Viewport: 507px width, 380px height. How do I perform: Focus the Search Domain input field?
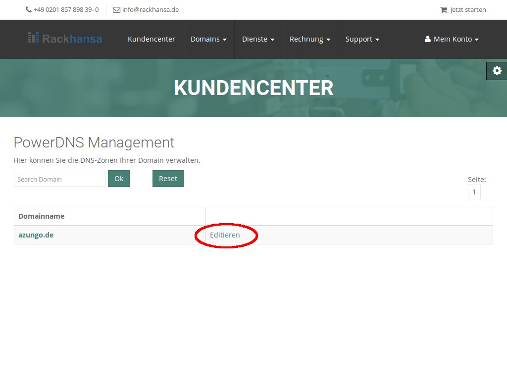pos(59,179)
